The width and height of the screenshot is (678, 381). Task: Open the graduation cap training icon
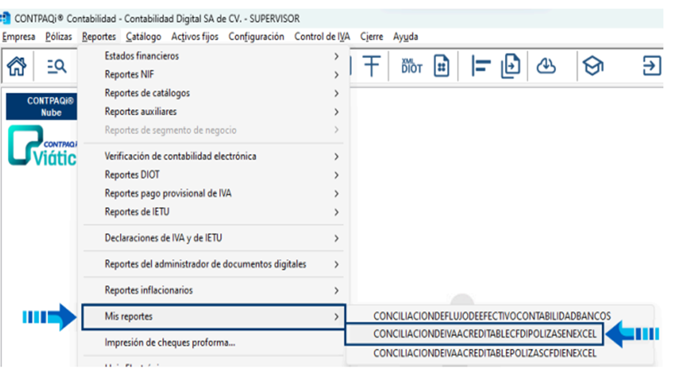pos(593,66)
